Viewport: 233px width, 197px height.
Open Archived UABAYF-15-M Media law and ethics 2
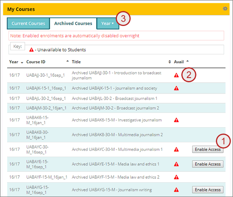[116, 177]
